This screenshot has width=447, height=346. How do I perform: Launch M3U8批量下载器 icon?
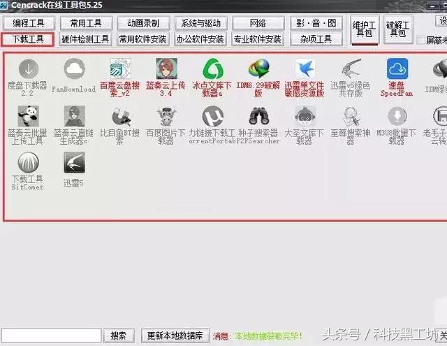pyautogui.click(x=397, y=116)
